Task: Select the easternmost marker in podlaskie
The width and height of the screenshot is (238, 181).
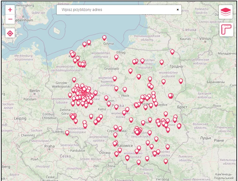Action: [x=181, y=81]
